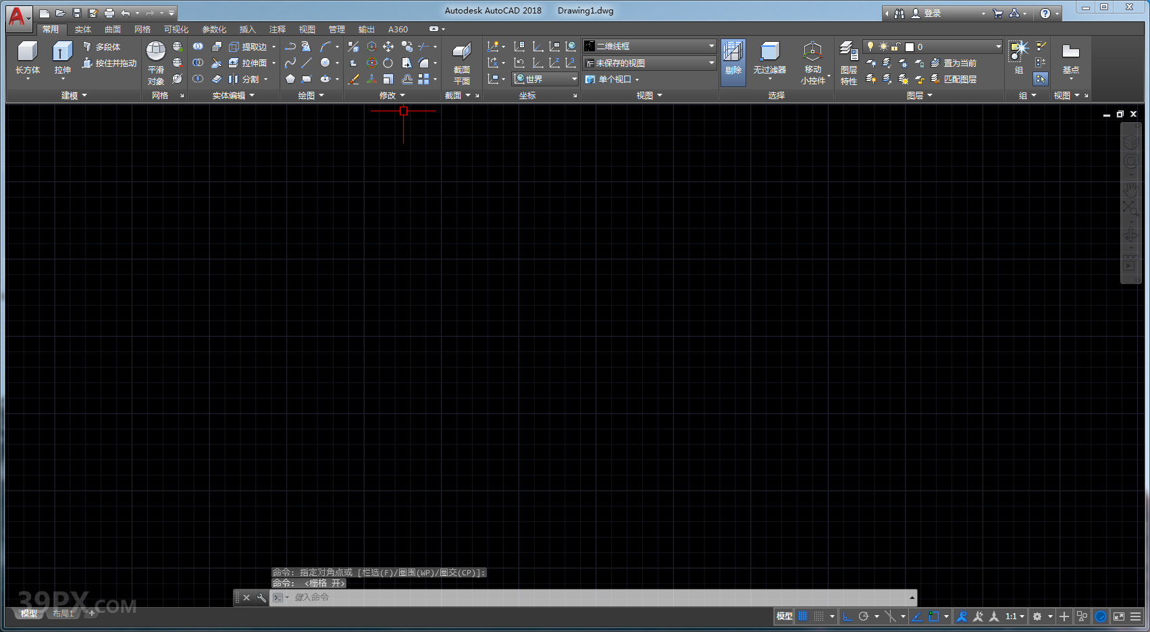Switch to the 实体 ribbon tab
This screenshot has height=632, width=1150.
coord(83,29)
